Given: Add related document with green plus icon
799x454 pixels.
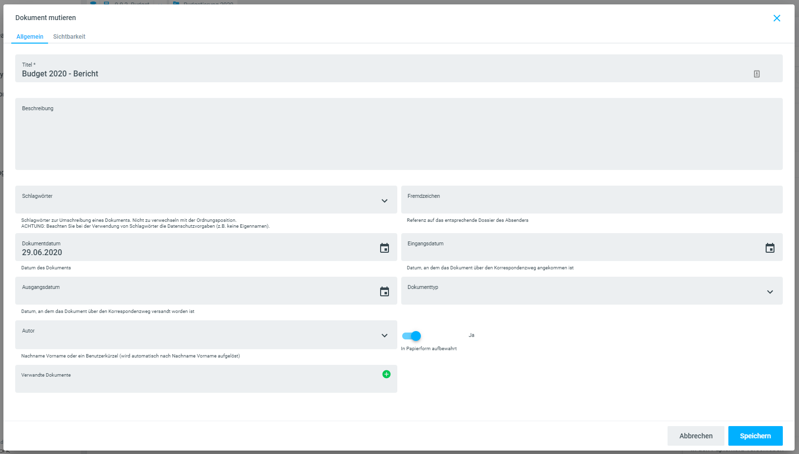Looking at the screenshot, I should click(x=387, y=374).
